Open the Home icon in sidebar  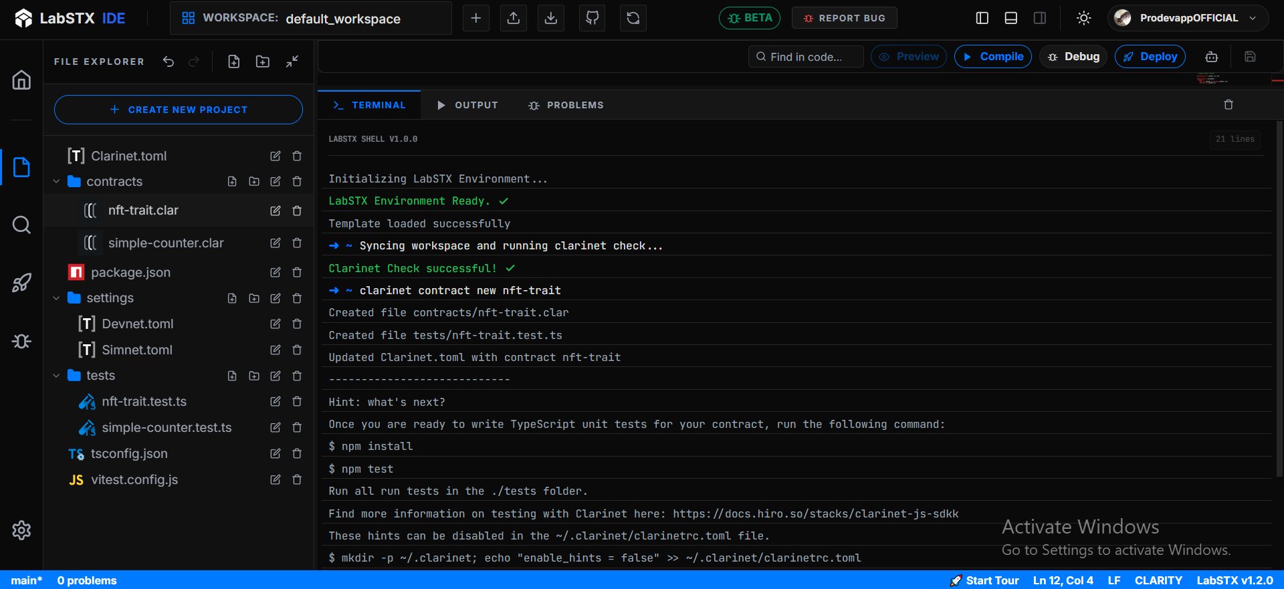pyautogui.click(x=21, y=80)
